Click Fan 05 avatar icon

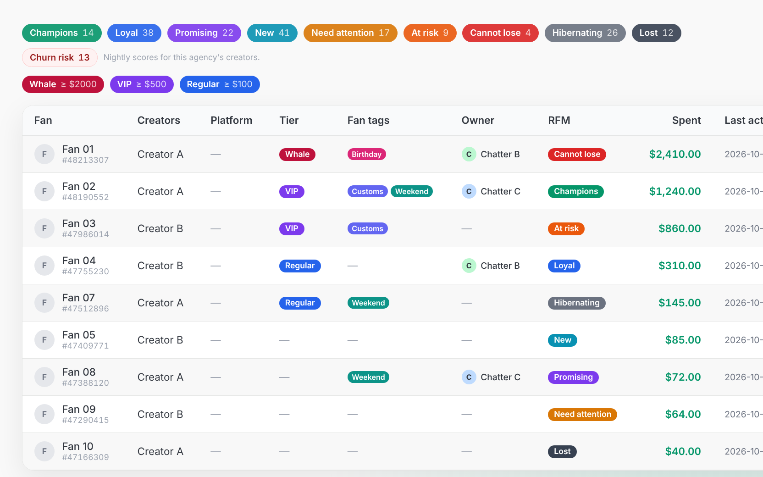coord(44,340)
